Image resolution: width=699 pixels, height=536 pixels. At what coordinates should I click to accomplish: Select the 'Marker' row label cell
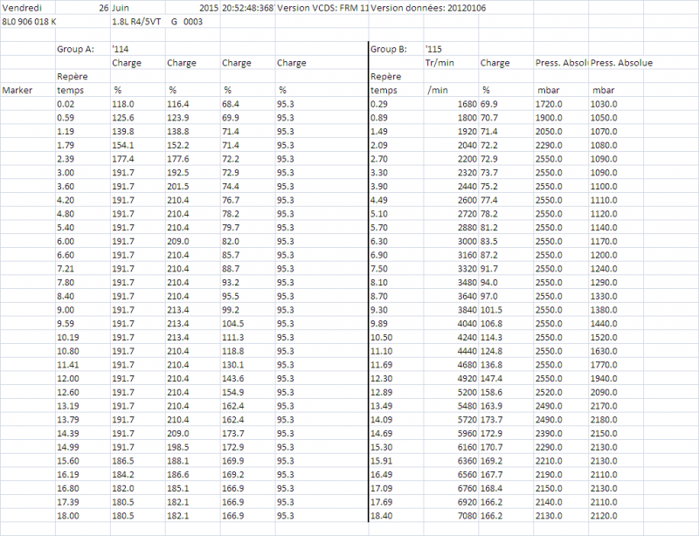point(17,90)
